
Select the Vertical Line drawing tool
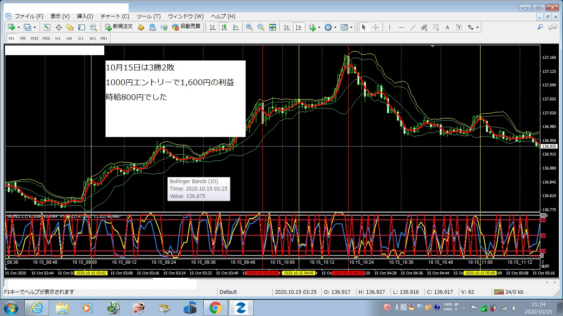point(389,27)
